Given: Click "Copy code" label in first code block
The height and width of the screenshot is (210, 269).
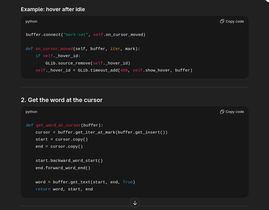Looking at the screenshot, I should [234, 21].
